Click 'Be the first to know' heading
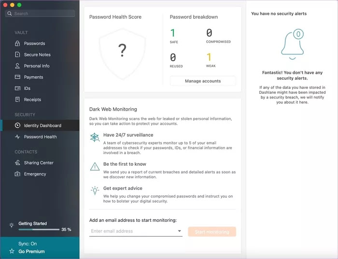Screen dimensions: 338x259 (x=125, y=164)
